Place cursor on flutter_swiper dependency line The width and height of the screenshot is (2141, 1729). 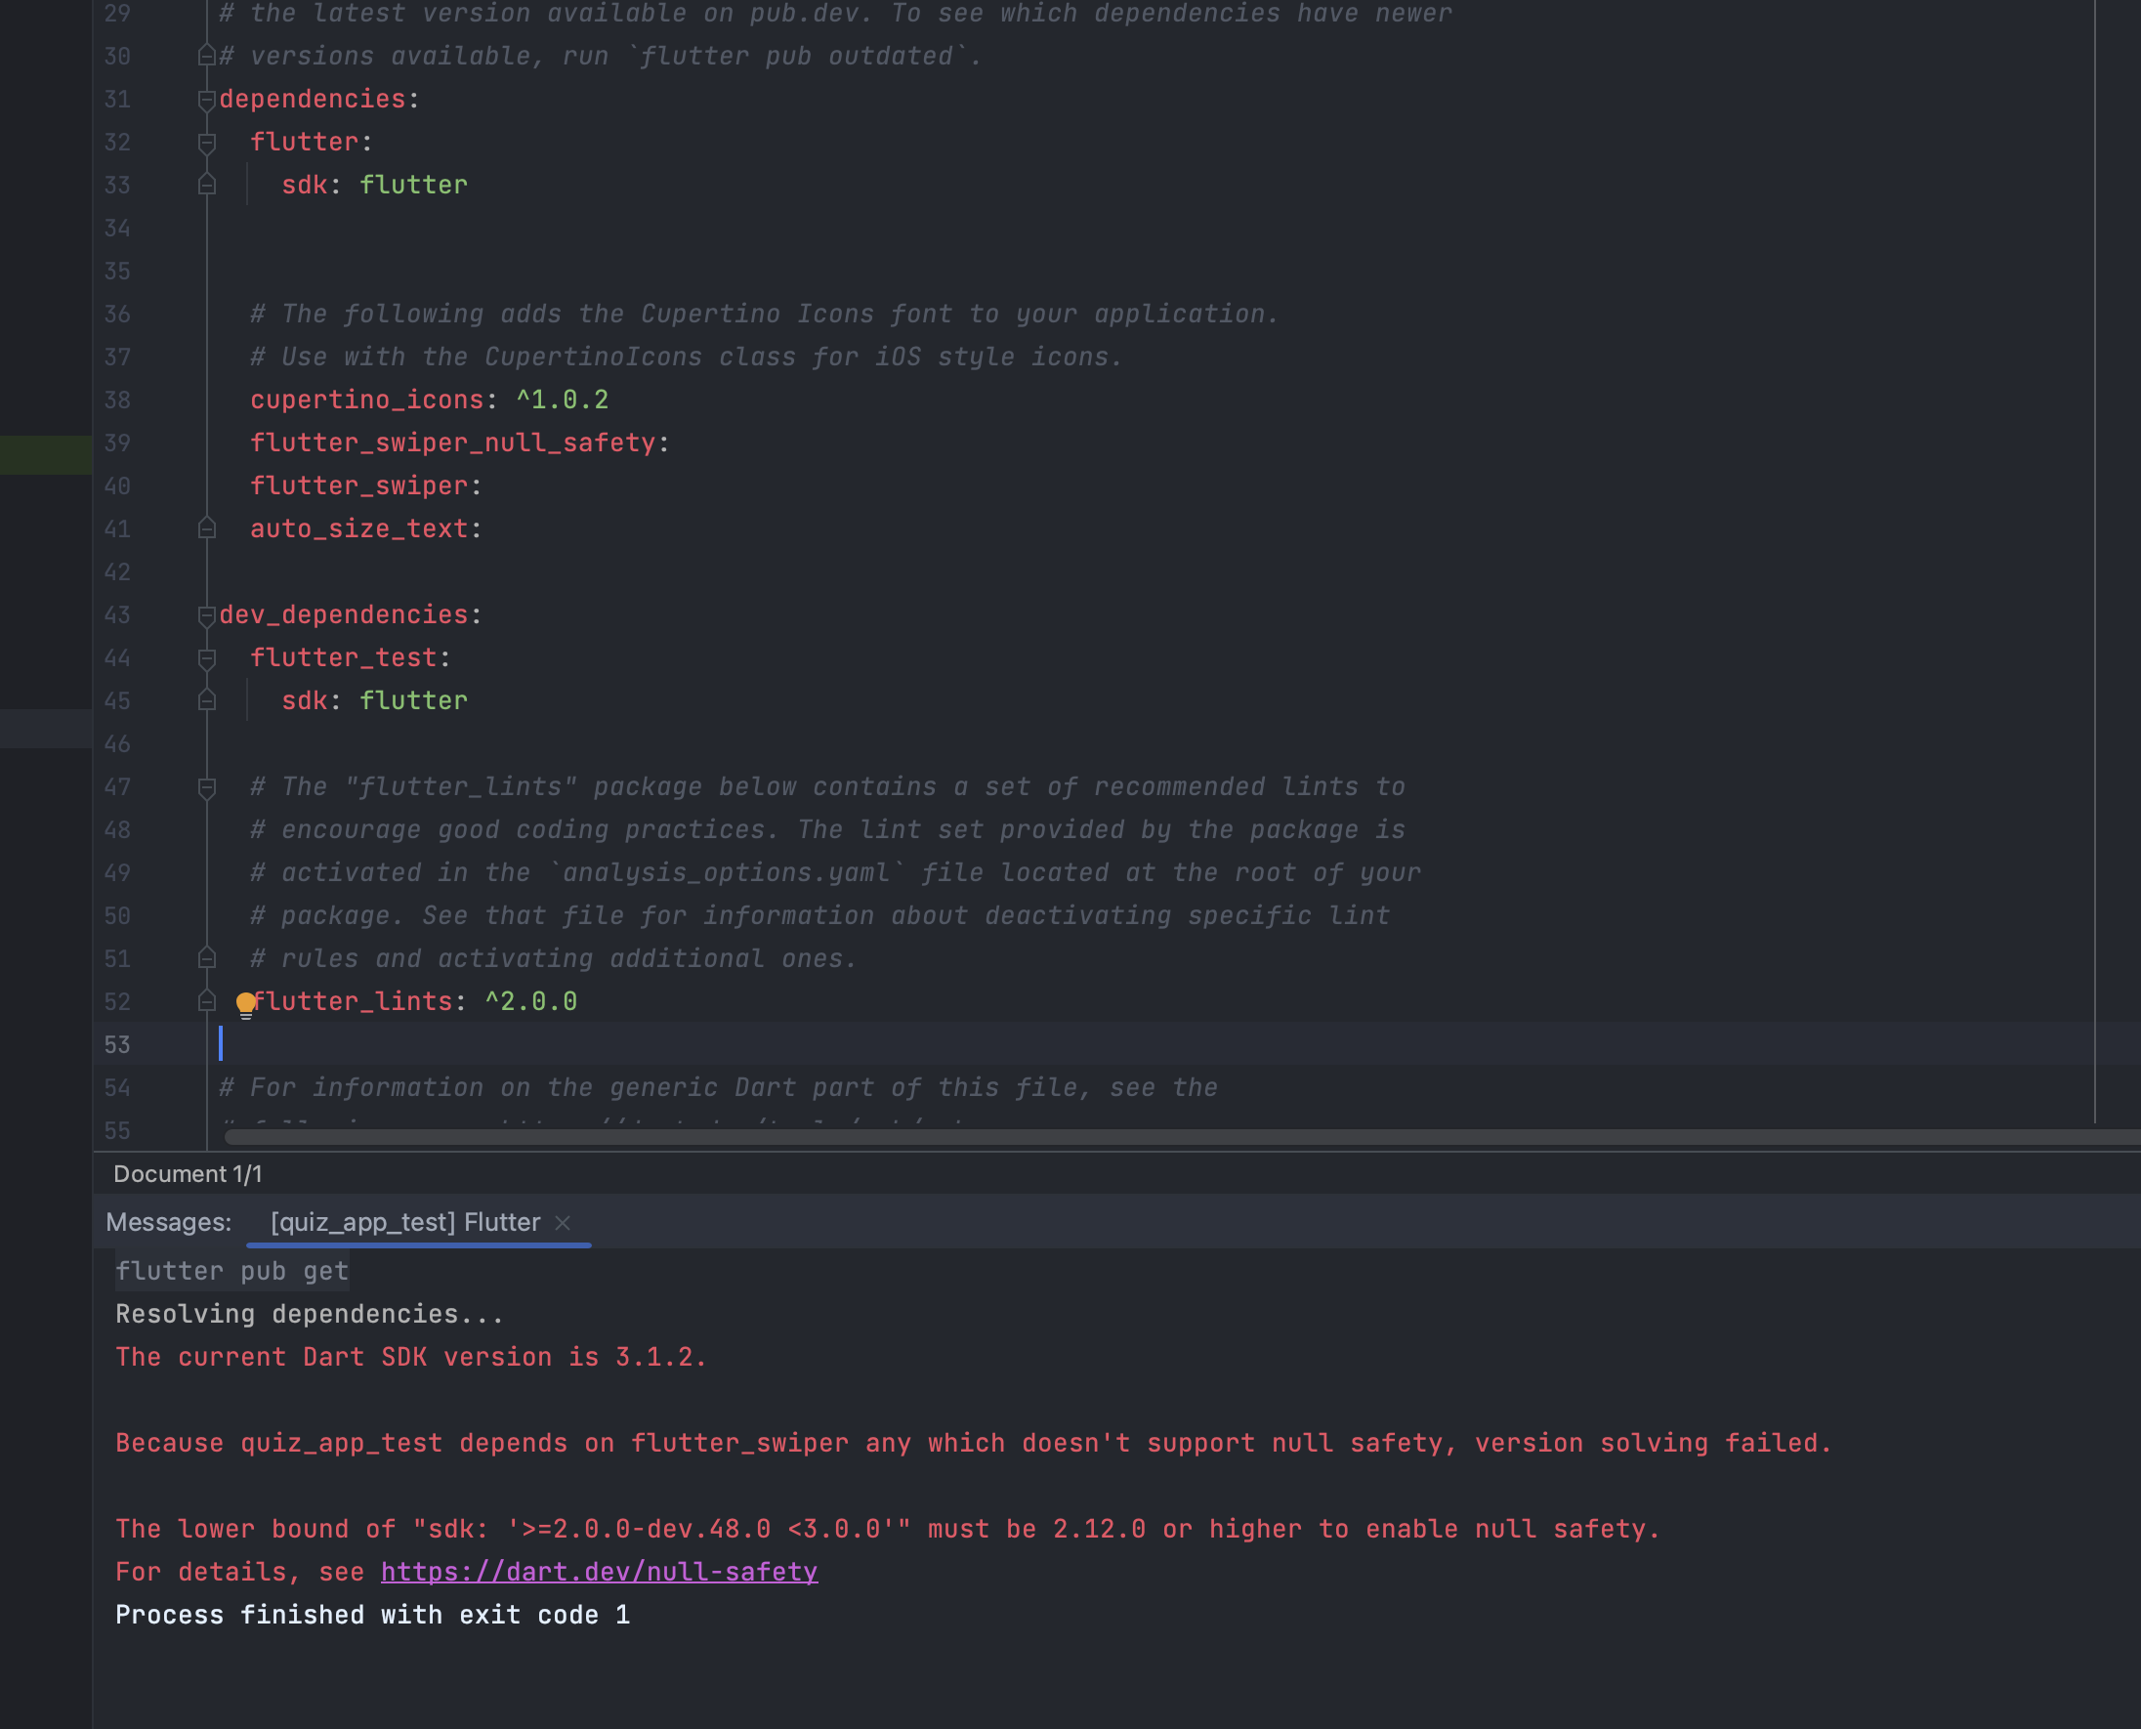click(x=358, y=486)
